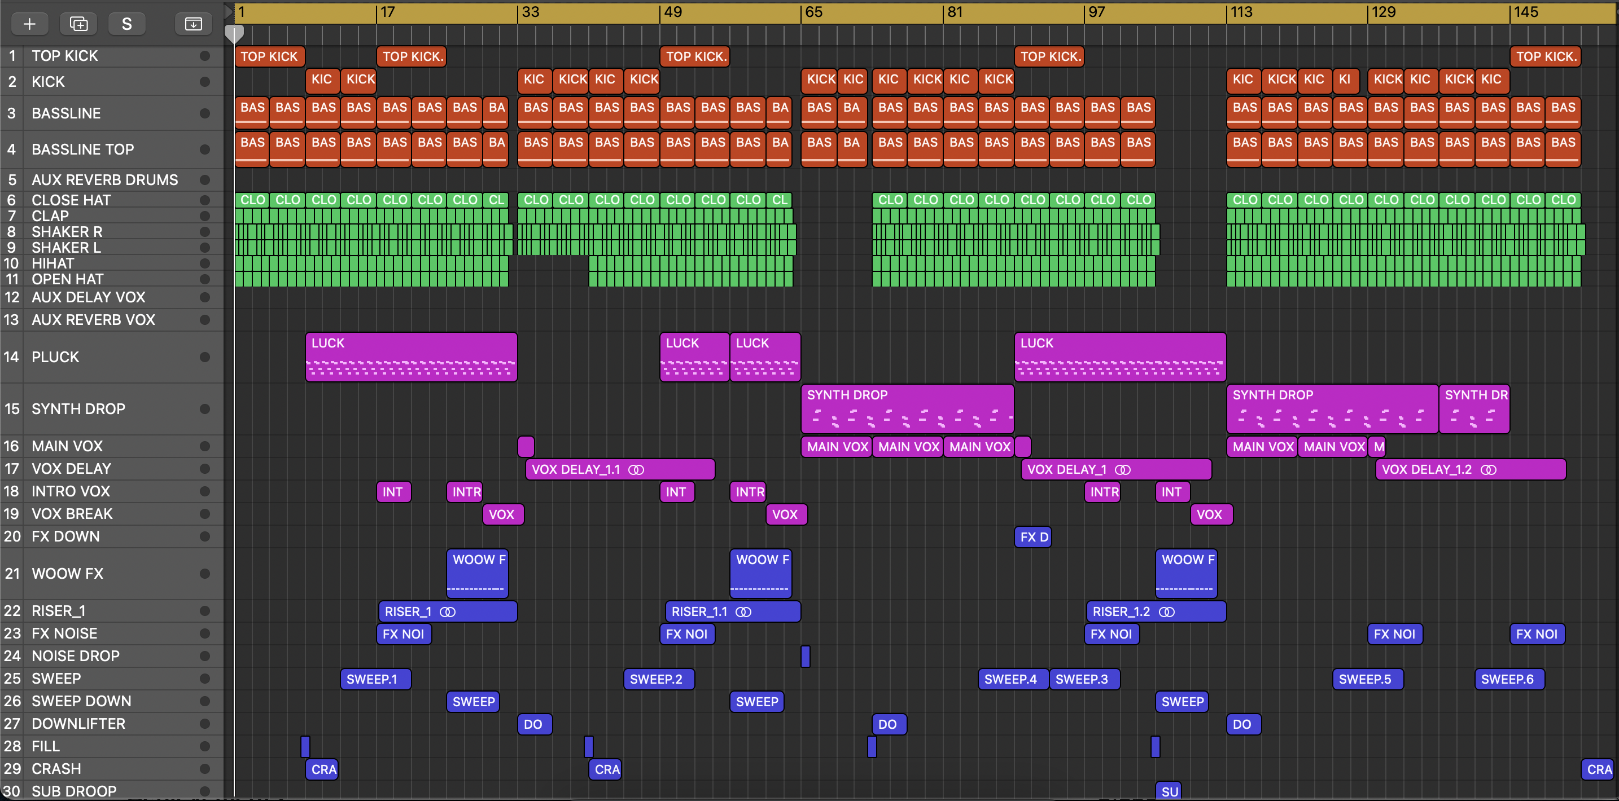Select the first WOOW F region
The width and height of the screenshot is (1619, 801).
[x=477, y=573]
